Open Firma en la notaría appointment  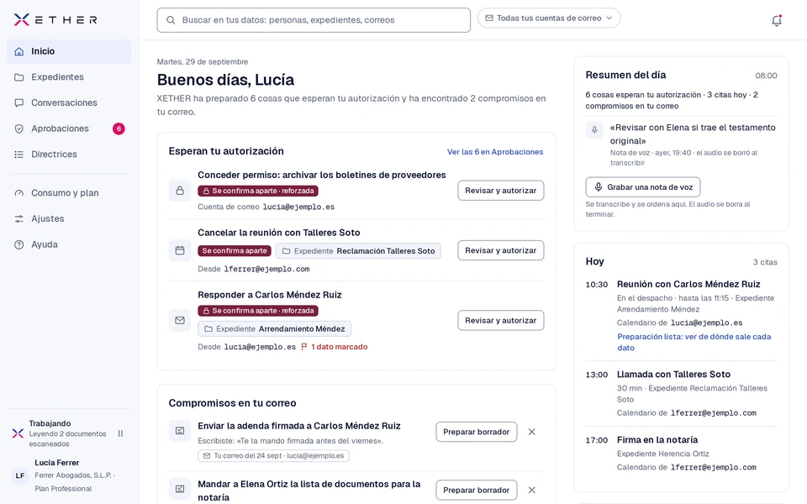tap(657, 439)
